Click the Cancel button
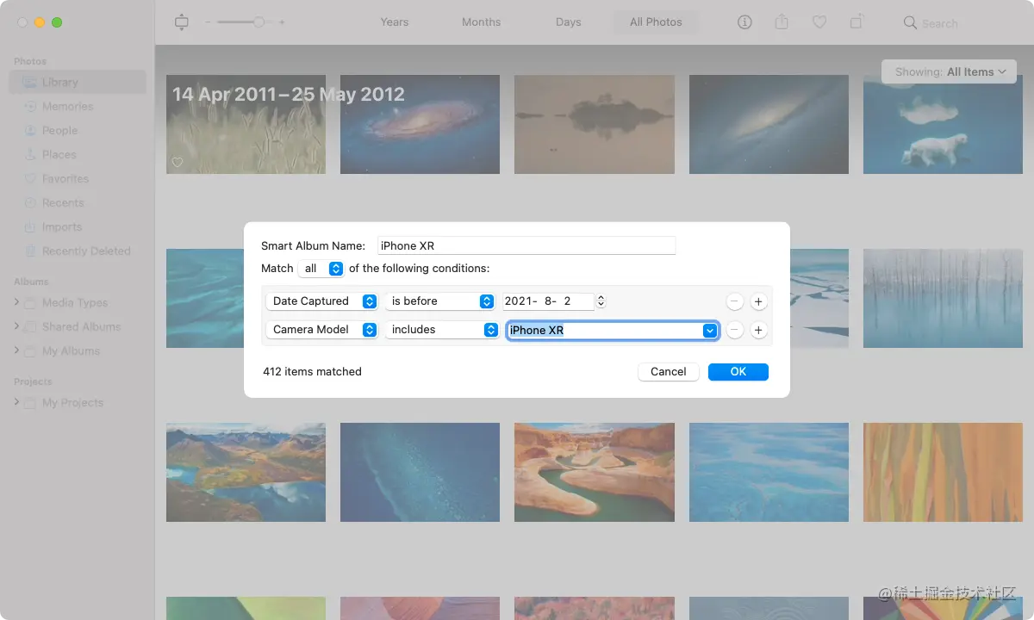1034x620 pixels. pos(669,372)
